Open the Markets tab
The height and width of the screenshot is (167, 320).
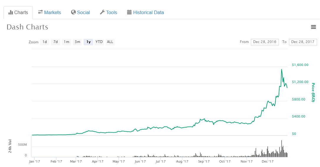pyautogui.click(x=50, y=13)
